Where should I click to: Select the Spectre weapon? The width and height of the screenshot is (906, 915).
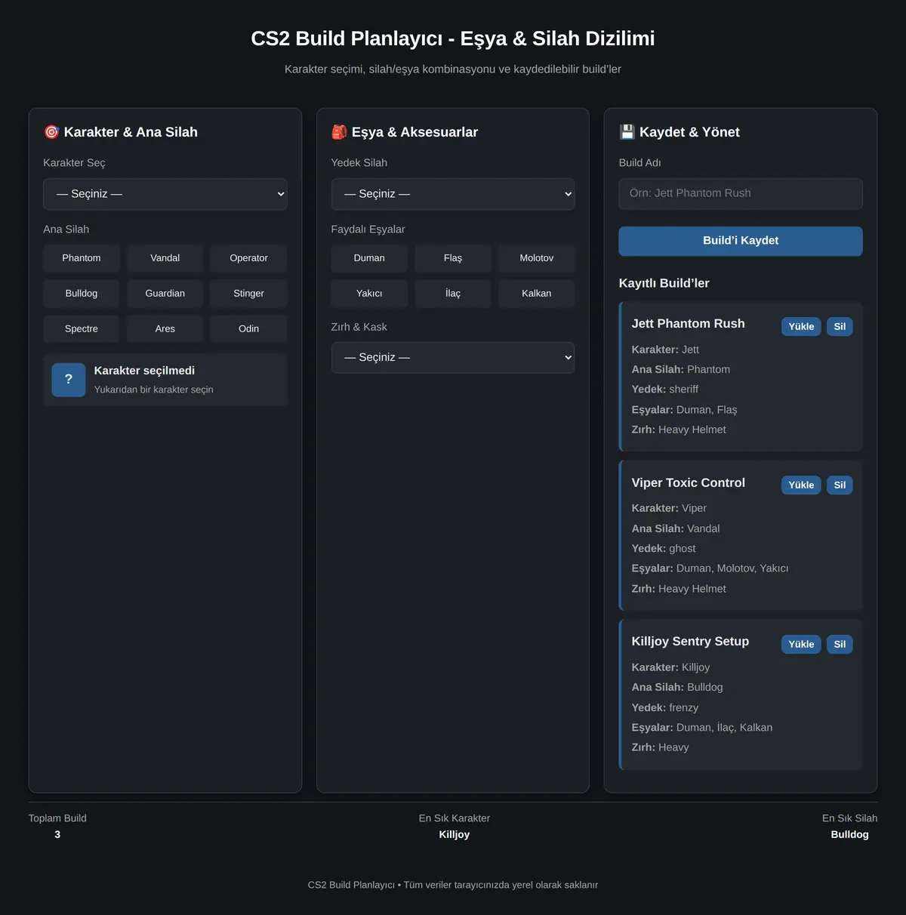[x=82, y=329]
